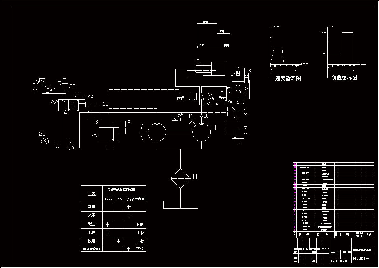Select the right pump circle labeled 1
The width and height of the screenshot is (379, 268).
click(x=201, y=132)
